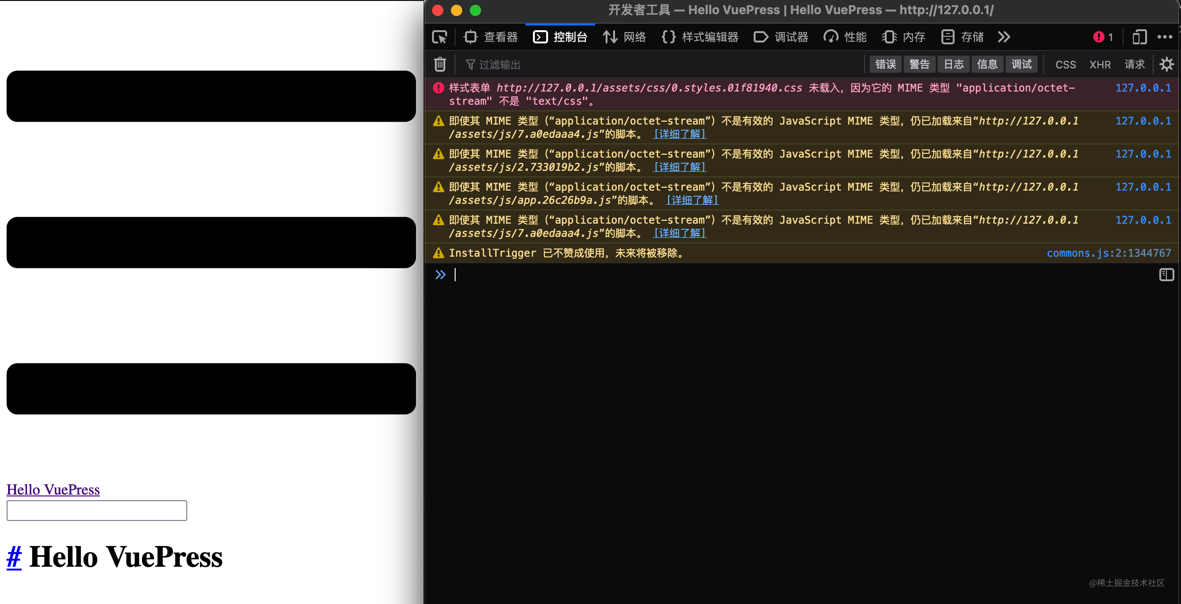Viewport: 1181px width, 604px height.
Task: Click the page search input box
Action: 97,511
